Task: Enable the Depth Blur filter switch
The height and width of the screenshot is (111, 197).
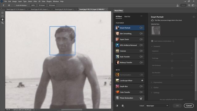Action: (141, 86)
